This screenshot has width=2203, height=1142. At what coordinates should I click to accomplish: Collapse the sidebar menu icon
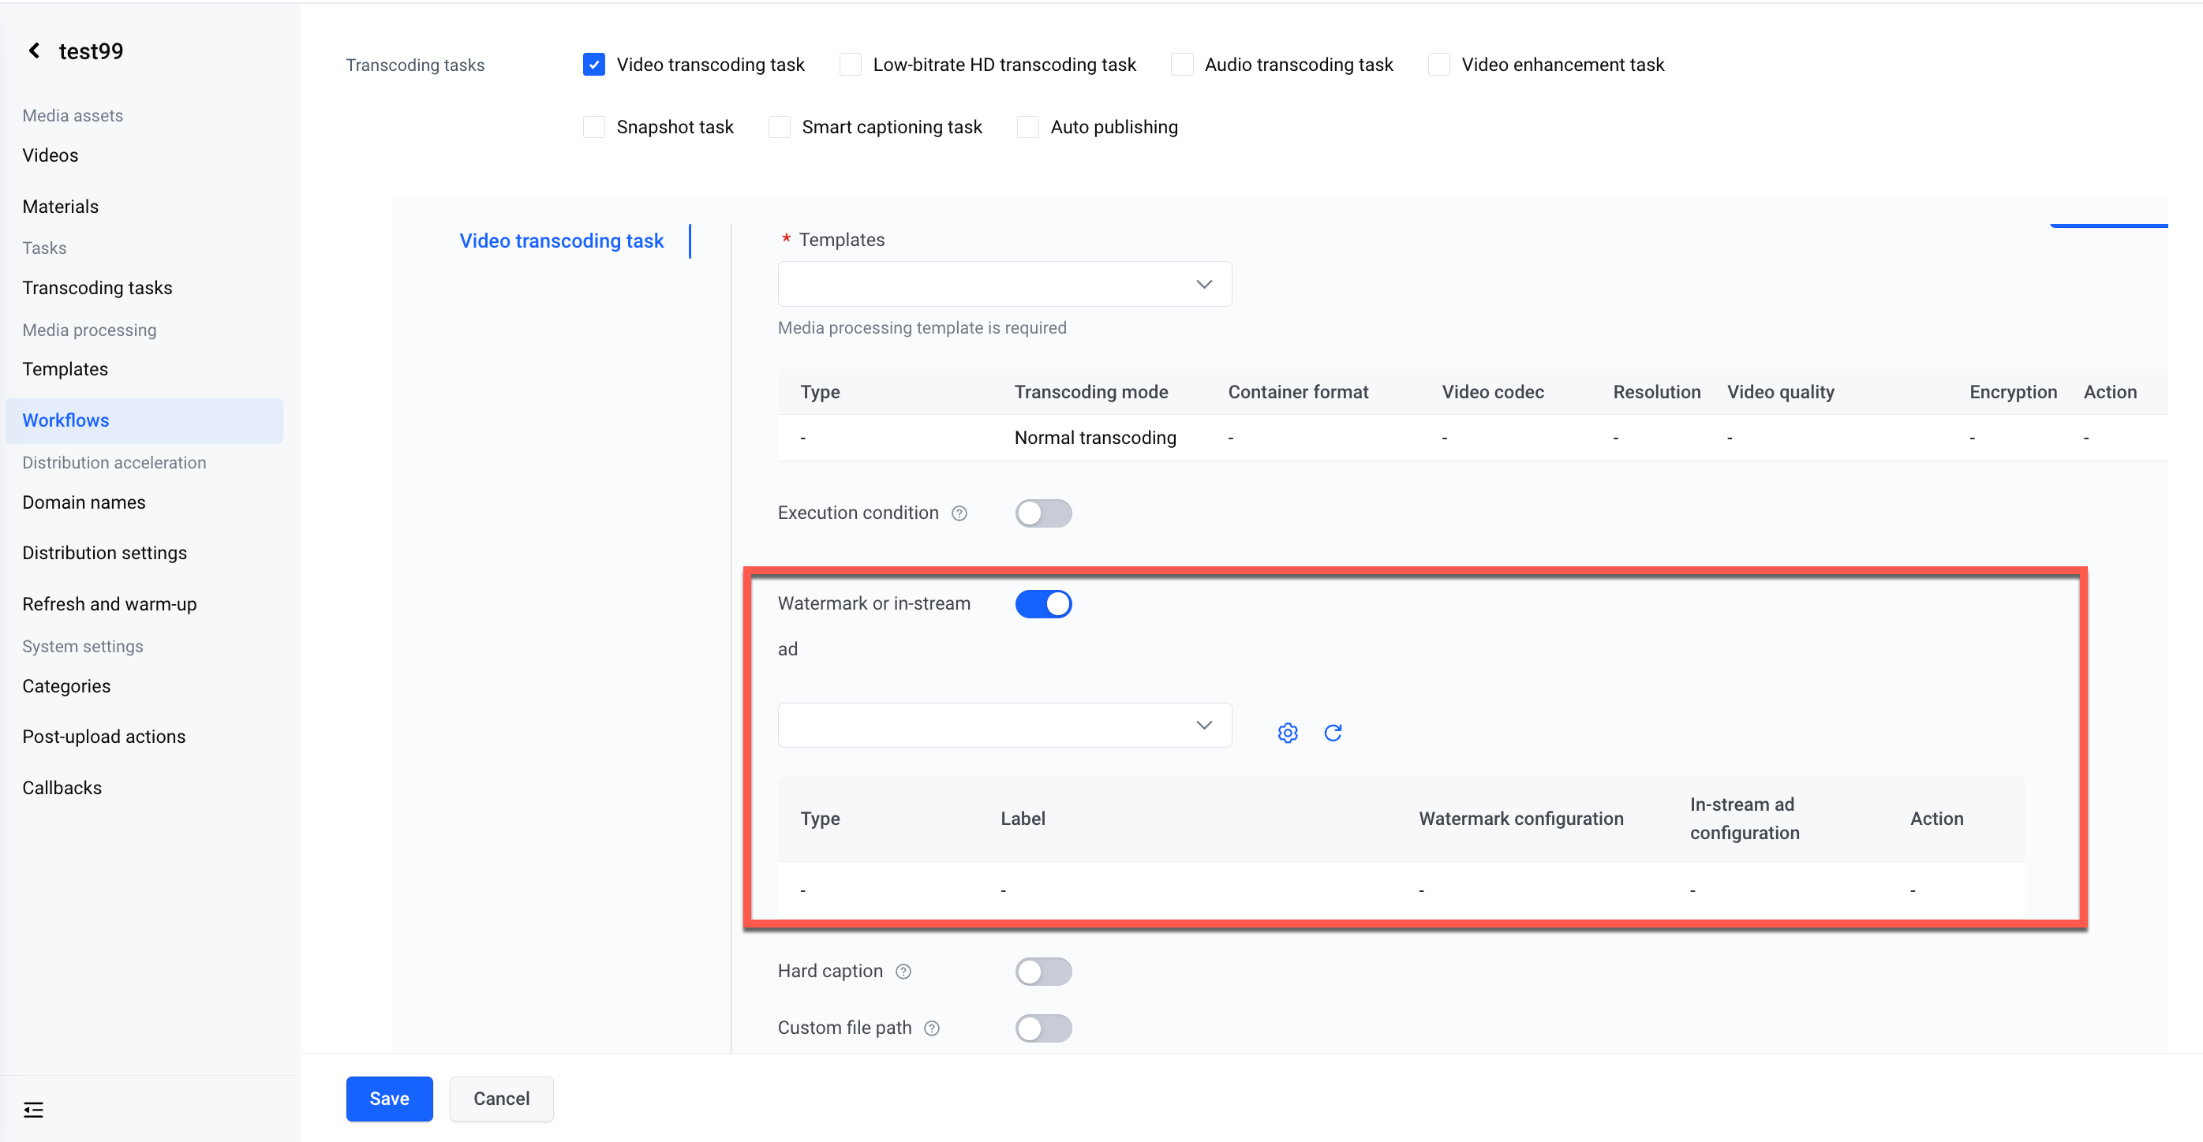pyautogui.click(x=33, y=1110)
